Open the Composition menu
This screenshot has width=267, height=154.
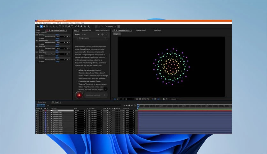click(47, 23)
